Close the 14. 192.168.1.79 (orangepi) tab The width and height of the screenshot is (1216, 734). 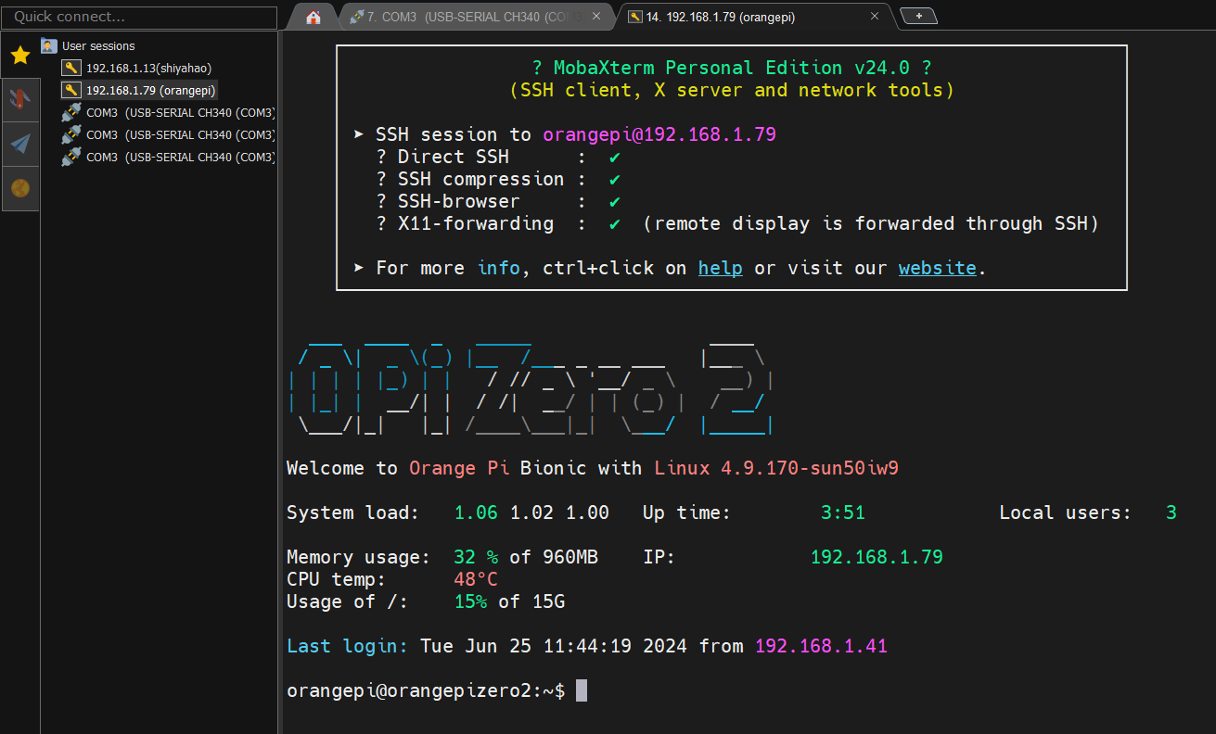pyautogui.click(x=875, y=17)
